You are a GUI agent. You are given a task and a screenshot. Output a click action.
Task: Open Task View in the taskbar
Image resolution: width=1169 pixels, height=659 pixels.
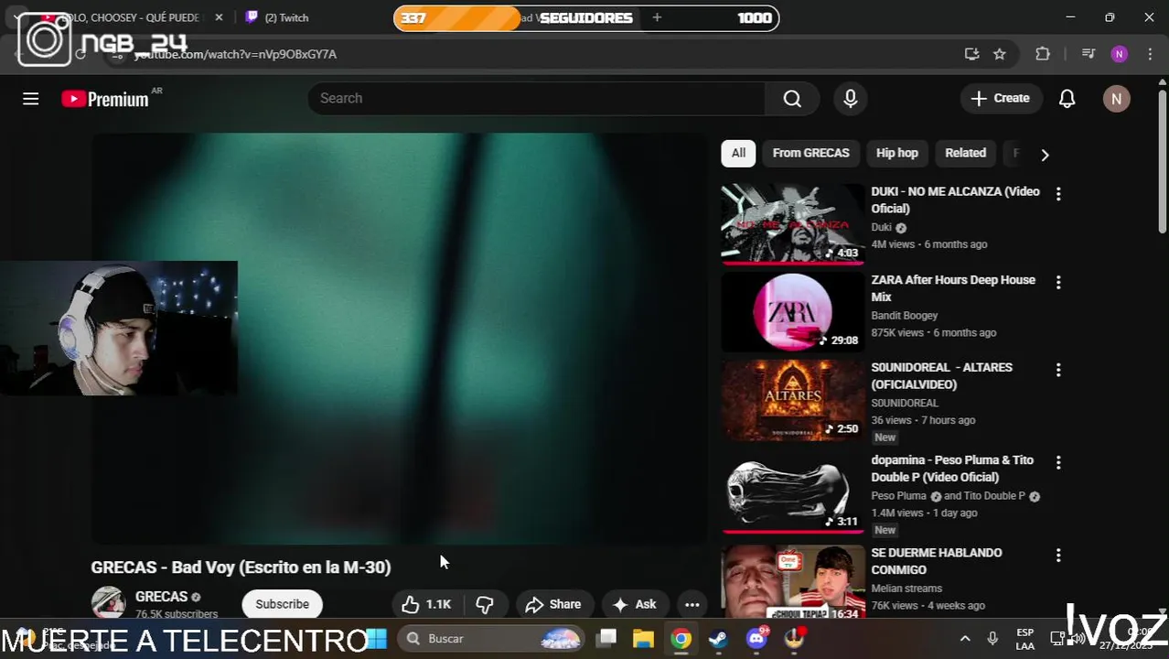coord(606,639)
